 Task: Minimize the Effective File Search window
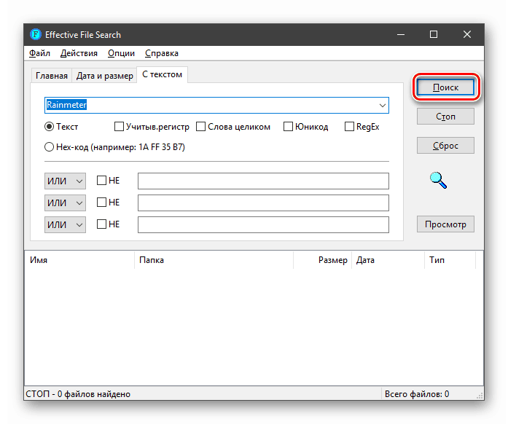click(x=401, y=34)
